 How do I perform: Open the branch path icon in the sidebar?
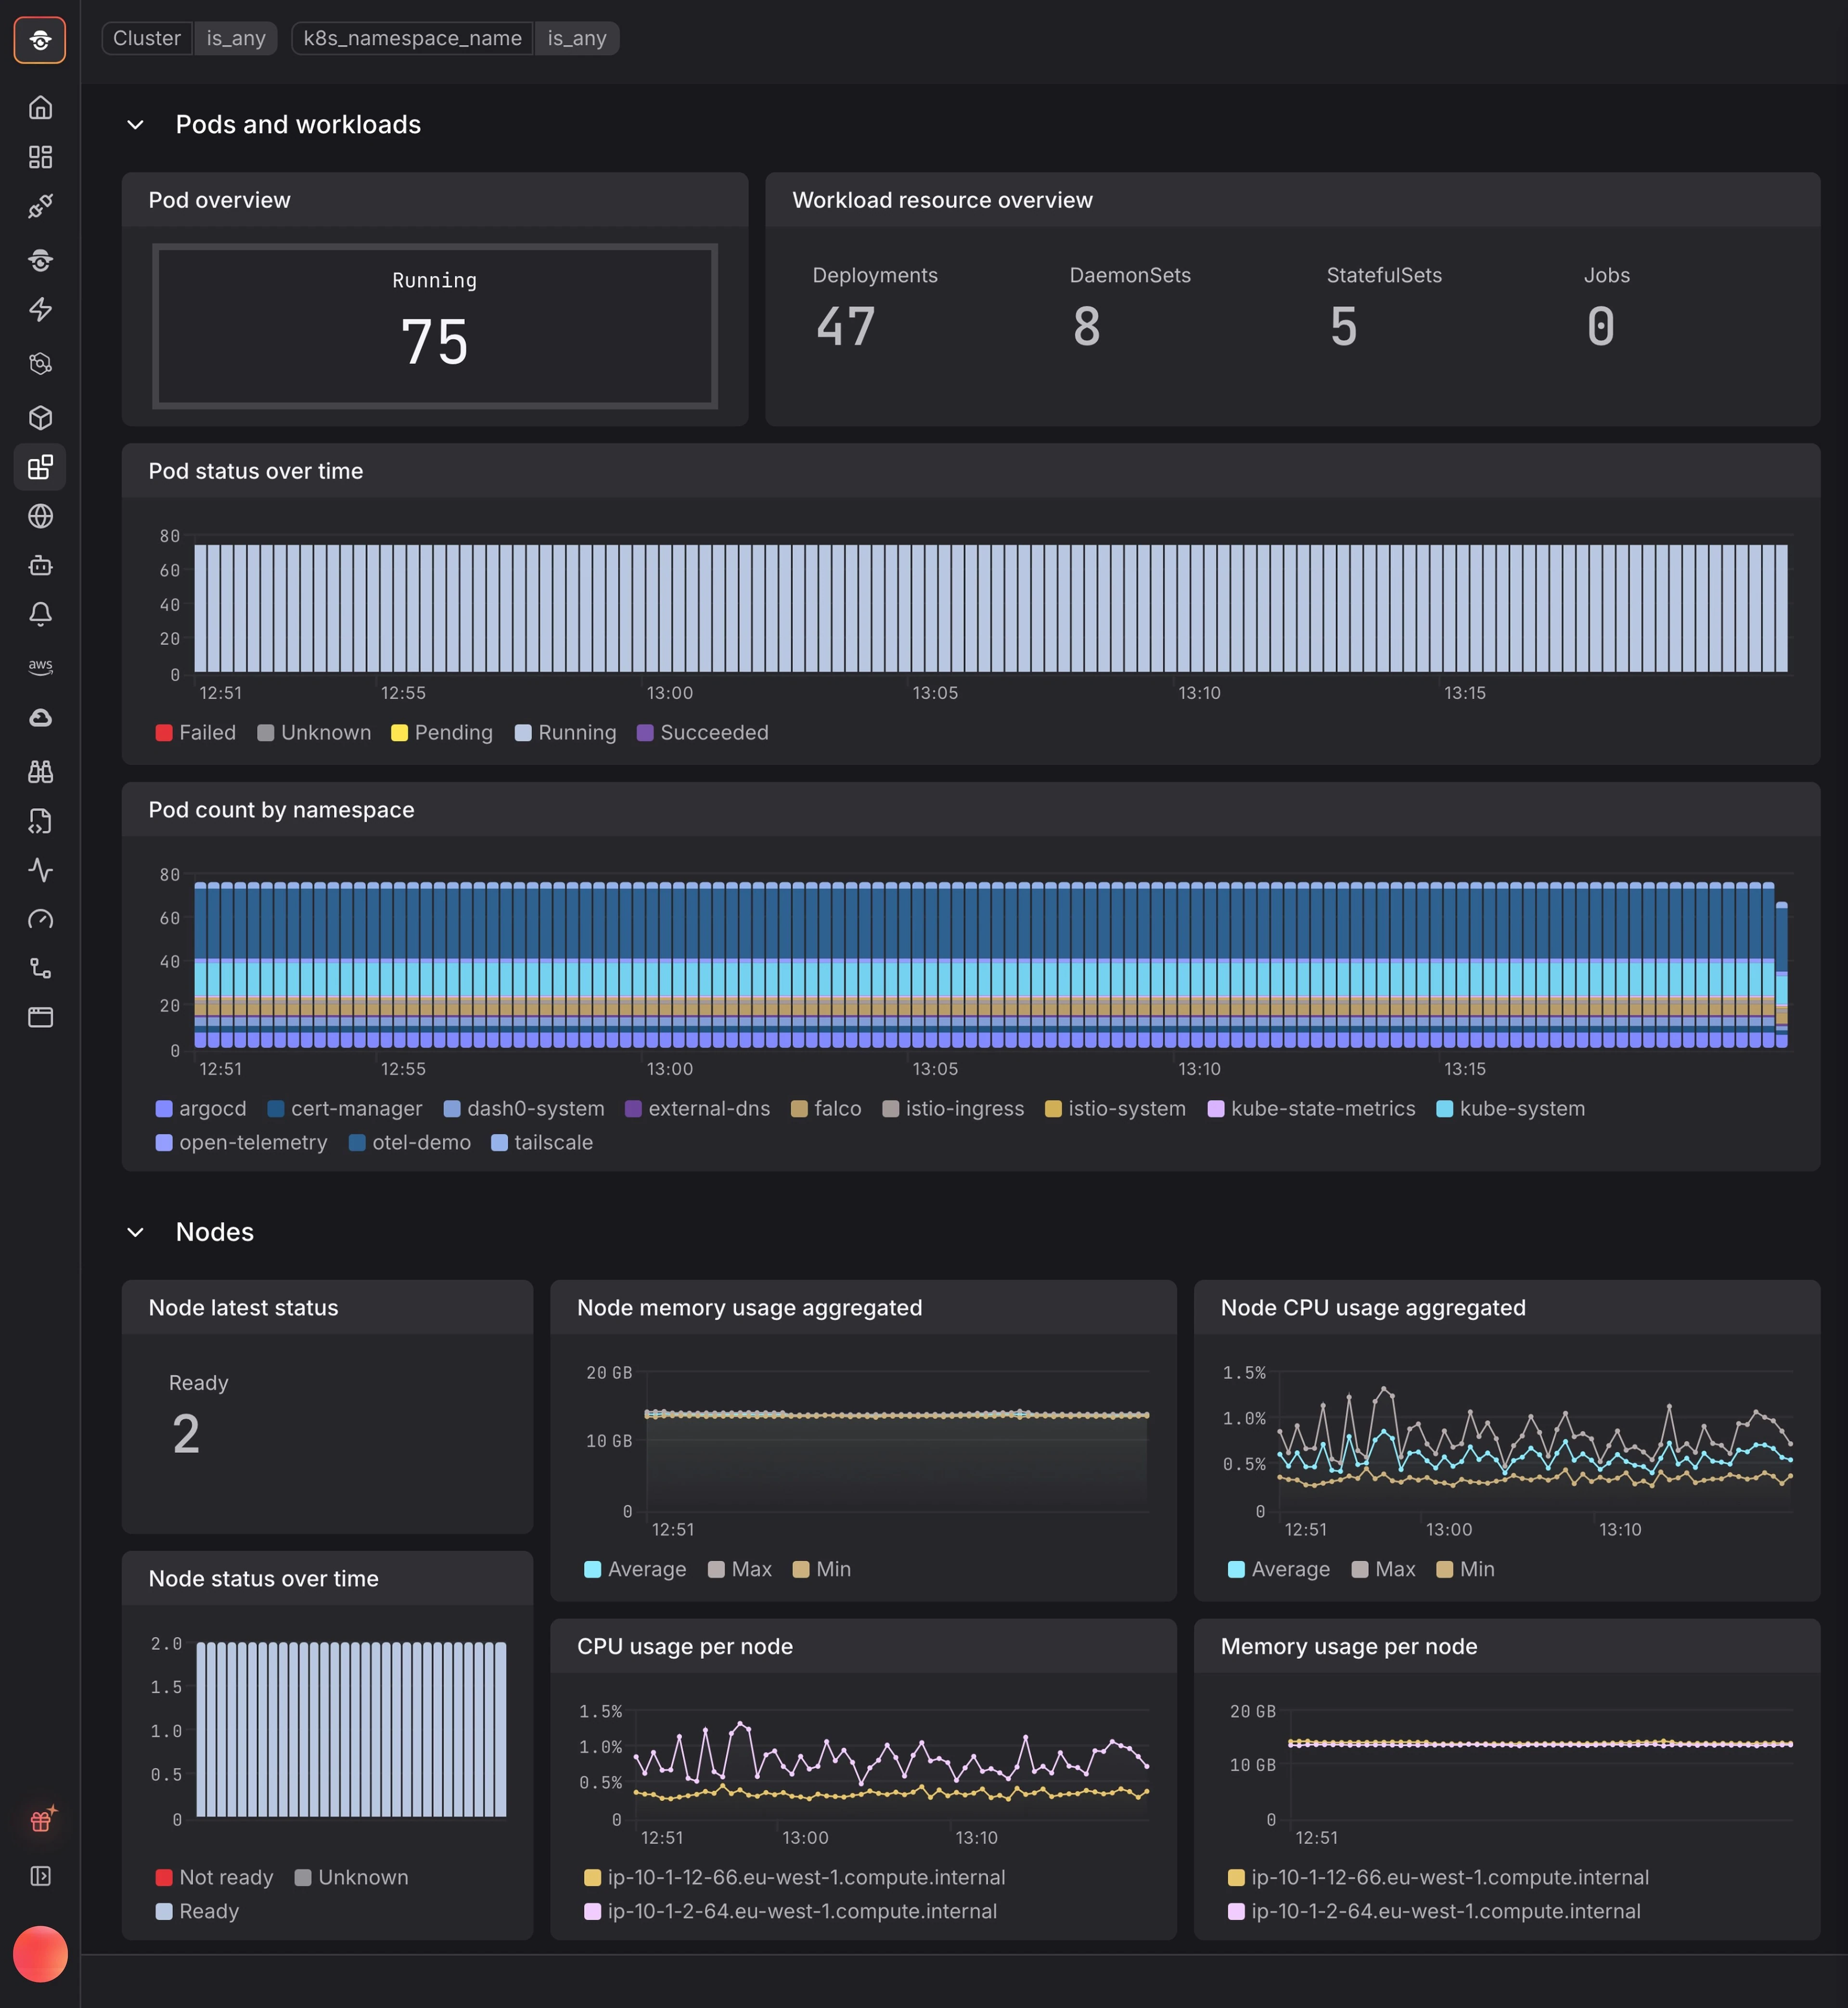pos(40,967)
